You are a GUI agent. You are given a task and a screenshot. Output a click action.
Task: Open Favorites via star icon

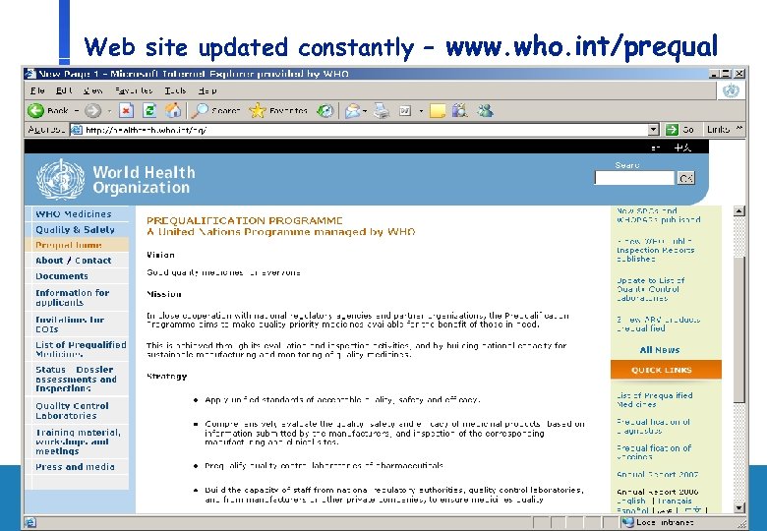coord(258,110)
